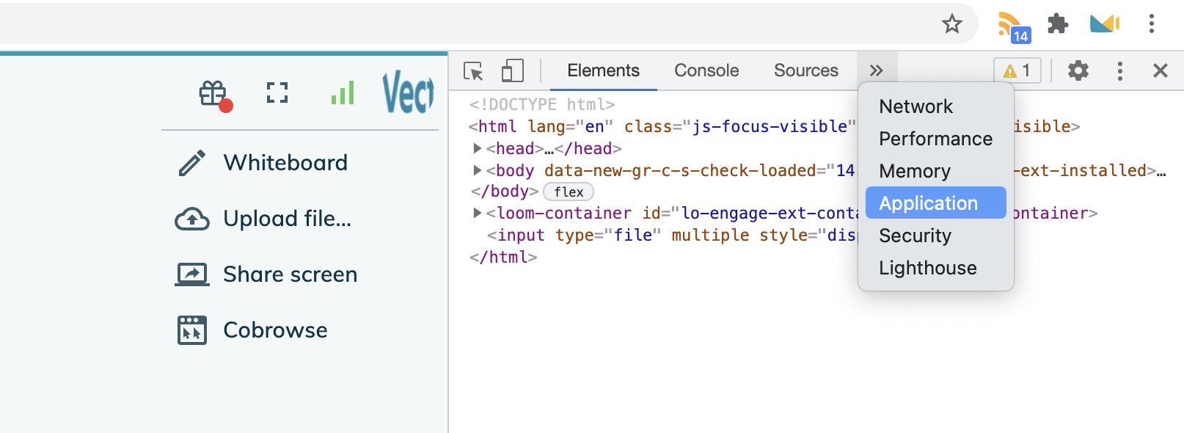Switch to the Console tab
1184x433 pixels.
(x=706, y=70)
